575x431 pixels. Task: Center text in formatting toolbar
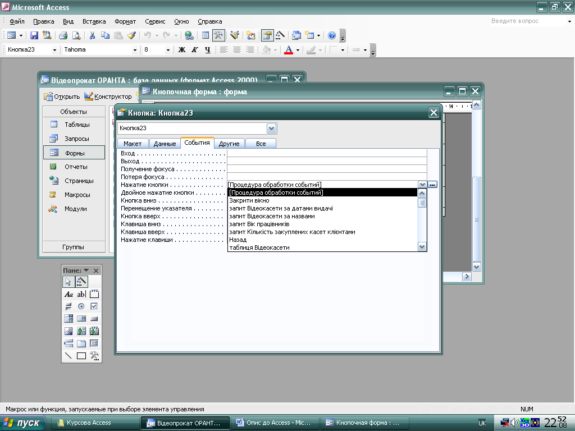(x=237, y=50)
